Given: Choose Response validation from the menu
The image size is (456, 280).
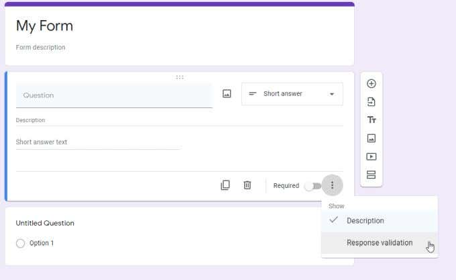Looking at the screenshot, I should [380, 243].
